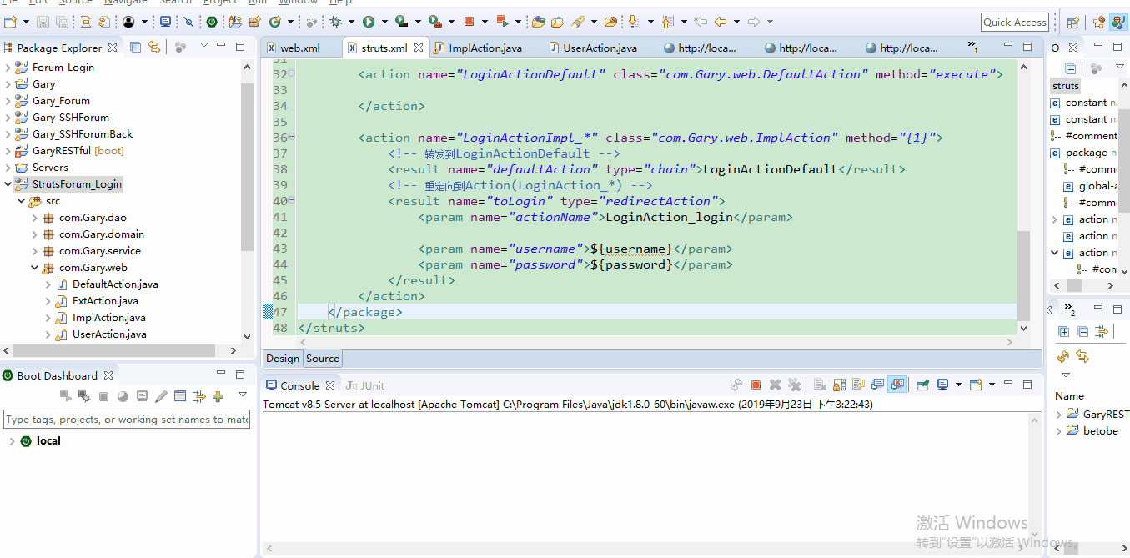Image resolution: width=1130 pixels, height=558 pixels.
Task: Remove all terminated launches in Console
Action: 794,385
